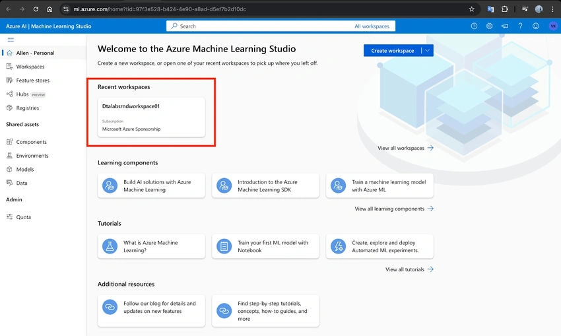This screenshot has height=336, width=561.
Task: Open the Studio settings gear icon
Action: pyautogui.click(x=490, y=26)
